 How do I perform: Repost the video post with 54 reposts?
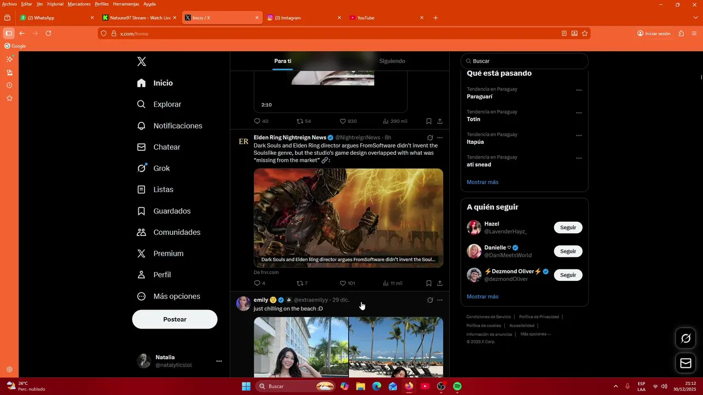pos(300,121)
